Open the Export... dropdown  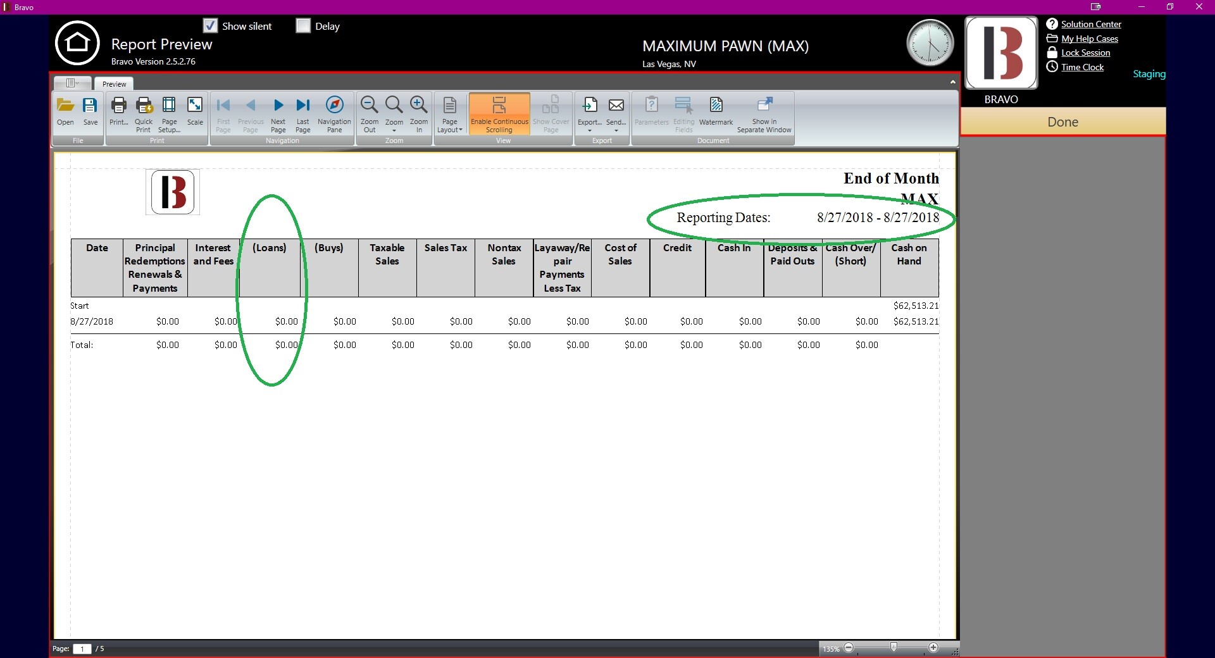tap(589, 115)
